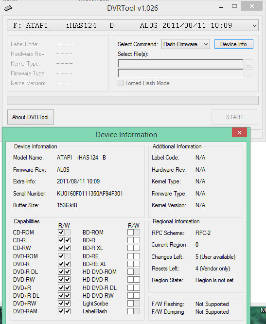Image resolution: width=266 pixels, height=324 pixels.
Task: Toggle HD DVD-R write checkbox
Action: (137, 280)
